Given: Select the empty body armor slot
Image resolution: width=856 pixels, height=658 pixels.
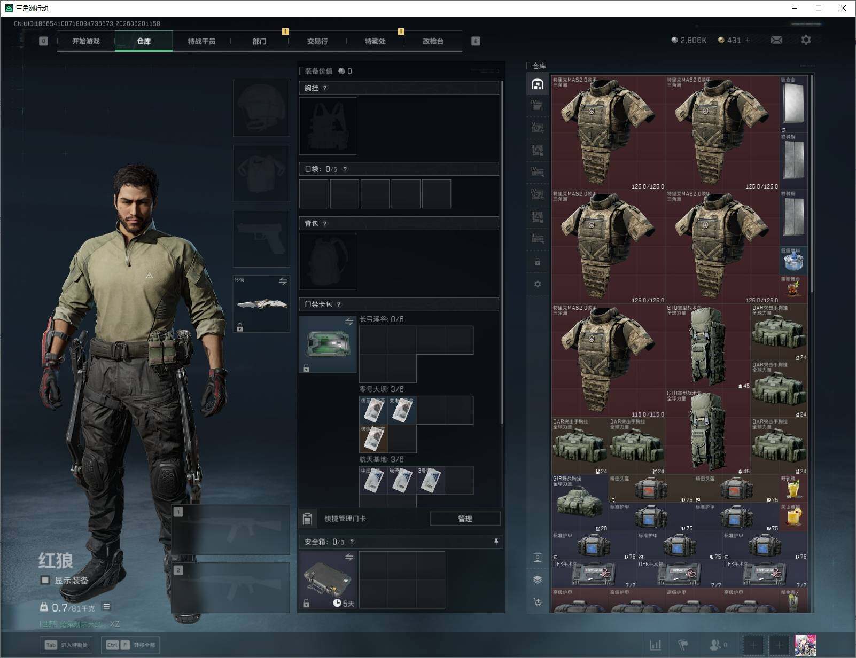Looking at the screenshot, I should click(x=261, y=173).
